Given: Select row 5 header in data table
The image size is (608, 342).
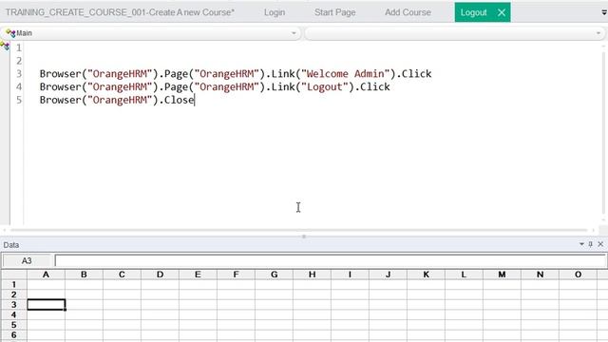Looking at the screenshot, I should [x=14, y=325].
